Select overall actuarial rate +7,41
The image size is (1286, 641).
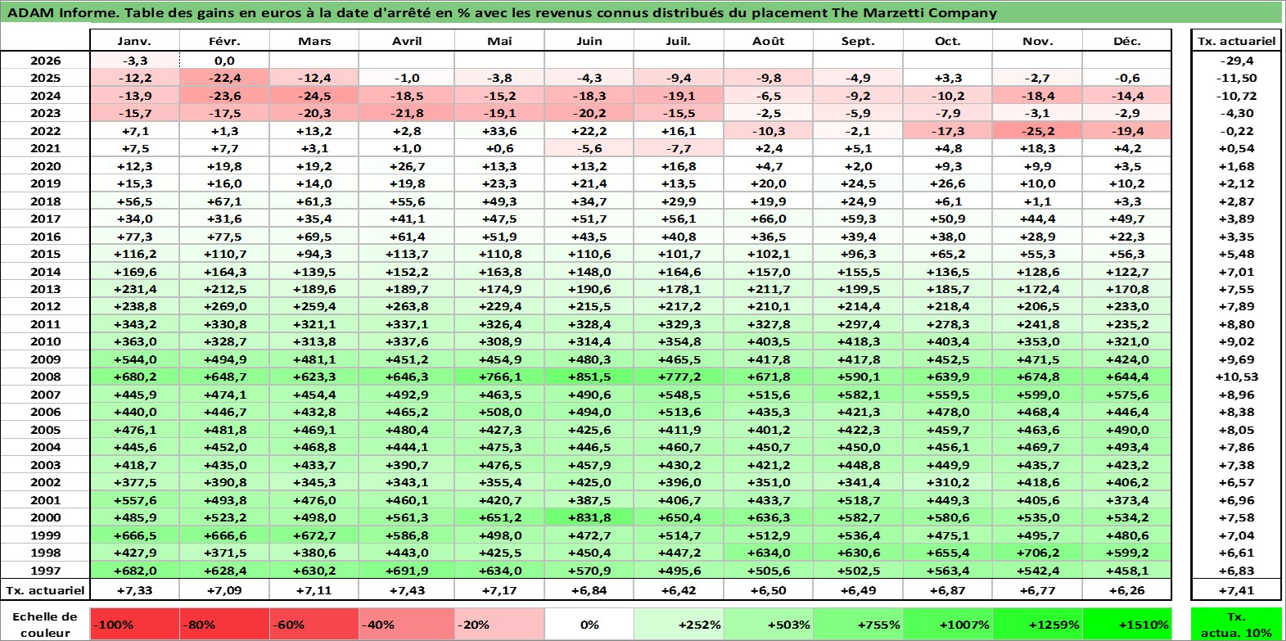coord(1236,590)
